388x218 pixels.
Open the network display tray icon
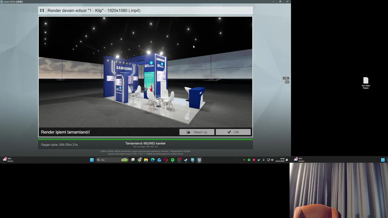pos(268,160)
